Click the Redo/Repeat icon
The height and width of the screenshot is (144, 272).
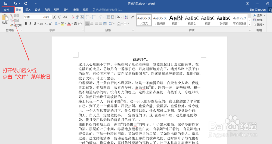[x=26, y=4]
